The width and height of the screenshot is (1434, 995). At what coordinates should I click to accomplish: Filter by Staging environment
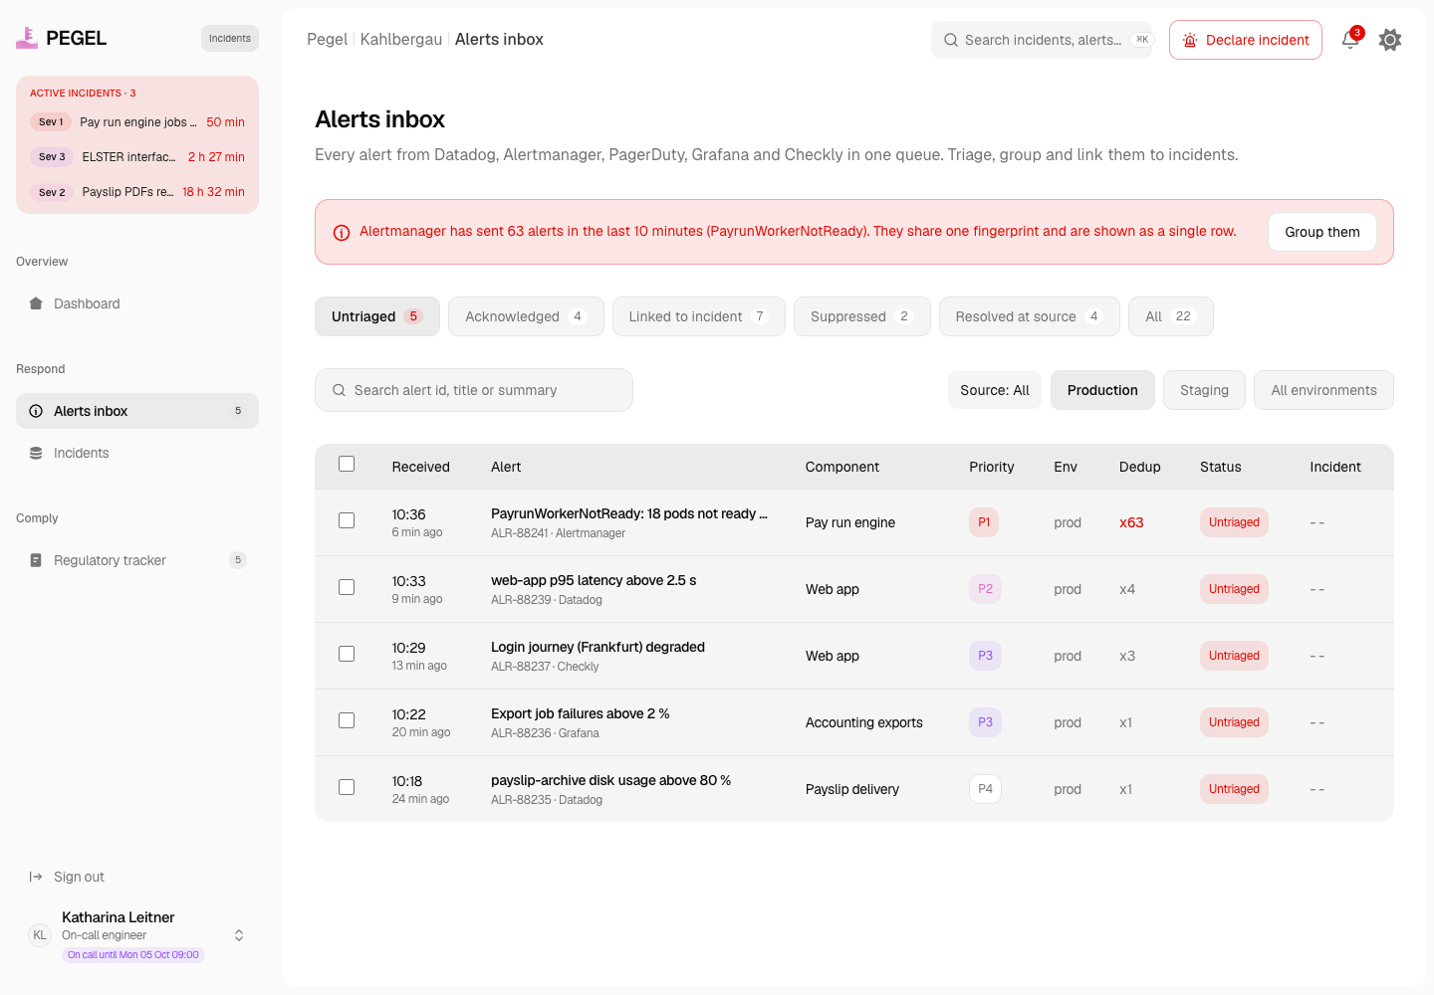click(1205, 390)
